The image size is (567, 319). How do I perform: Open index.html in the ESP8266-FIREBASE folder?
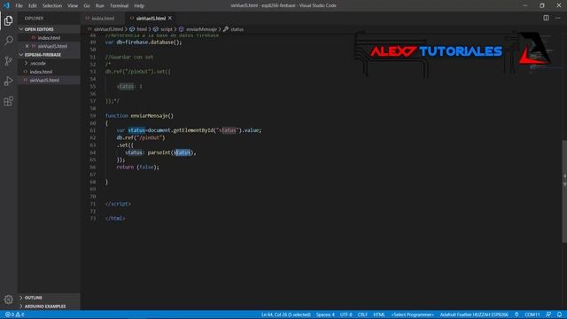coord(42,72)
